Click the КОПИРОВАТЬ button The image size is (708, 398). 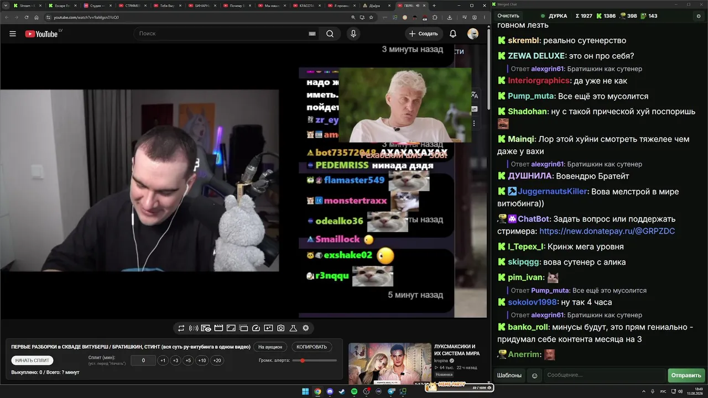pos(311,347)
